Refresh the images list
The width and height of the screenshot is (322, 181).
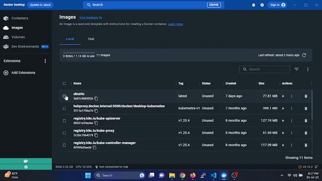click(304, 55)
